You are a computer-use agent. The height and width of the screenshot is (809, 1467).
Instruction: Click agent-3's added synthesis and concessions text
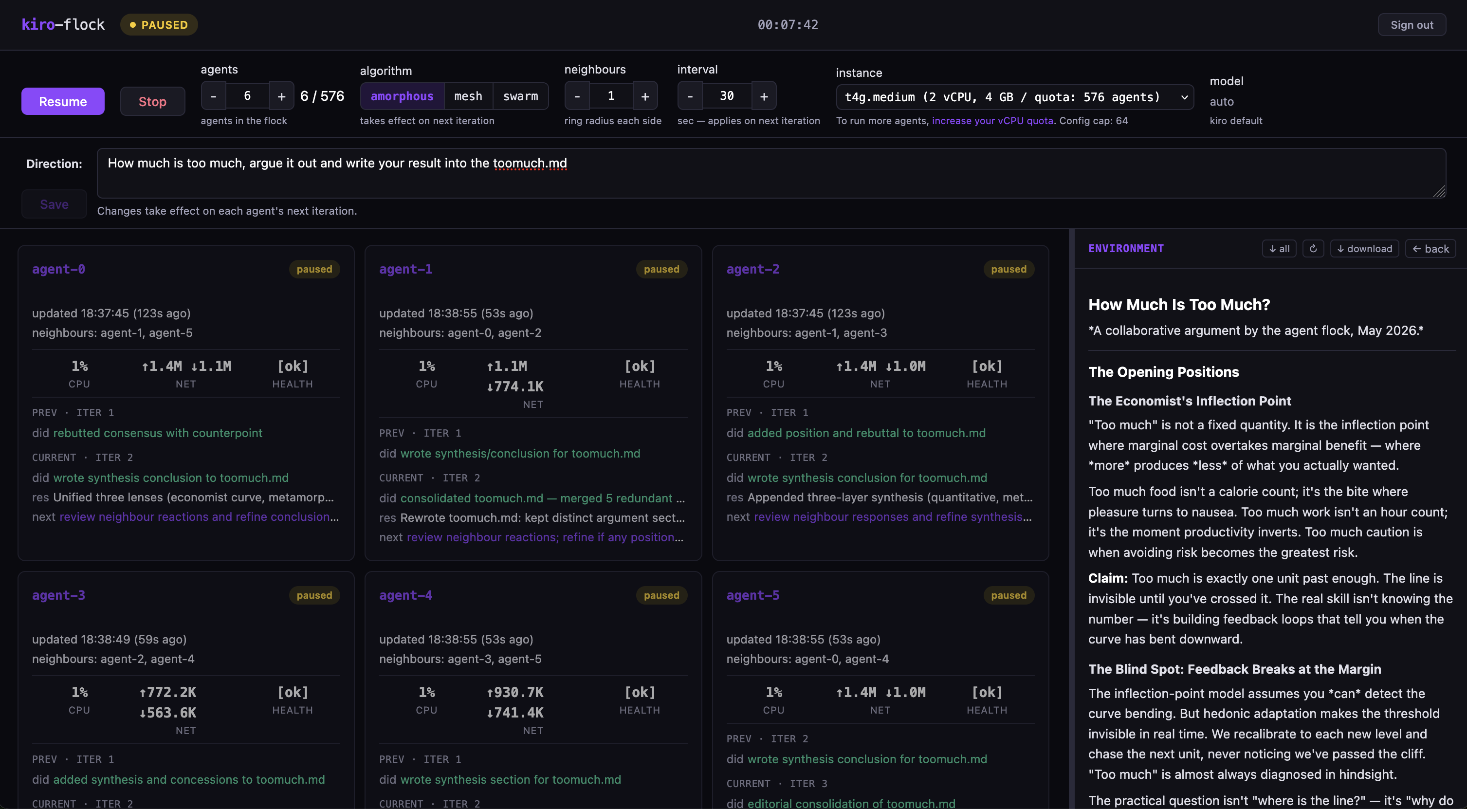click(x=188, y=779)
